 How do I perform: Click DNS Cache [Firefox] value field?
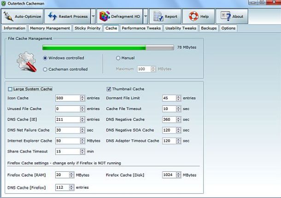62,187
